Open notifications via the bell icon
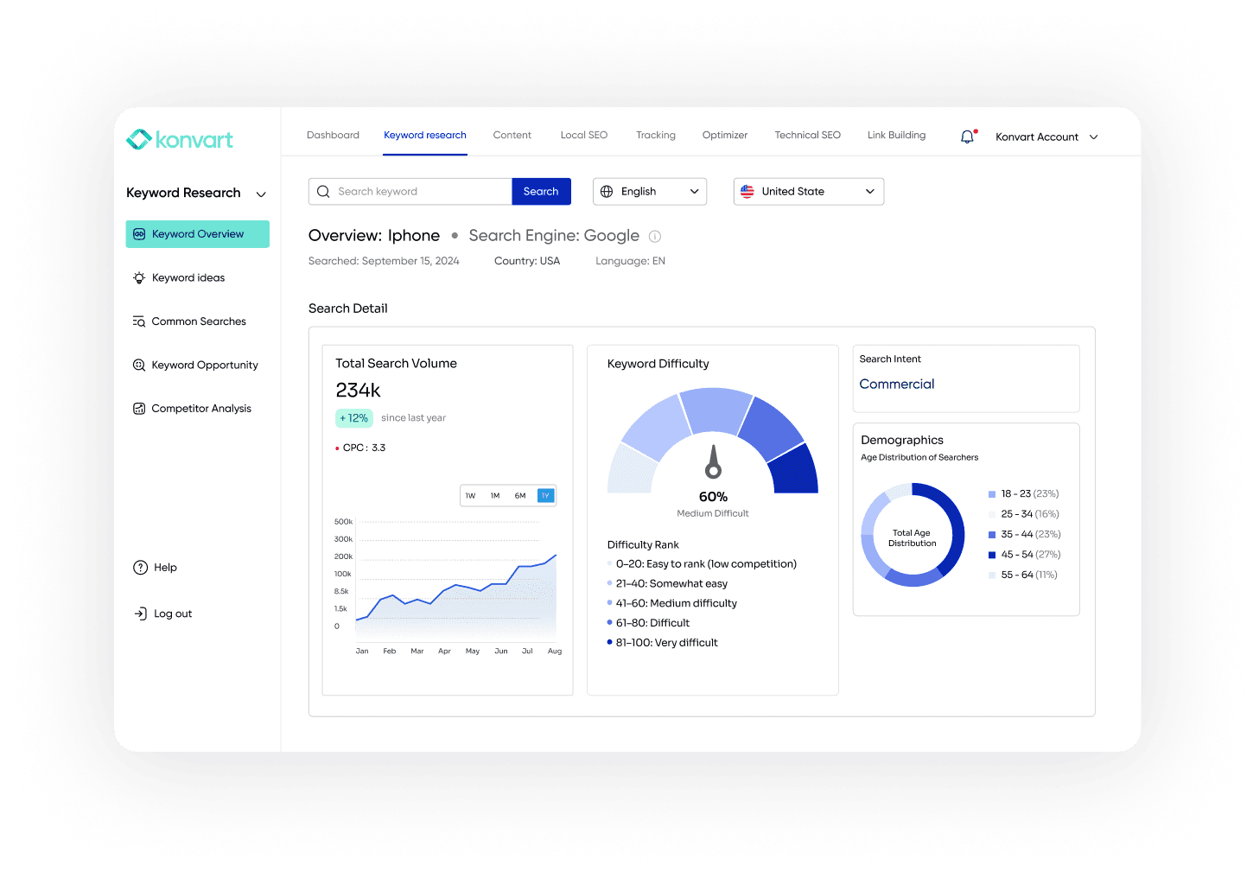The height and width of the screenshot is (871, 1253). pos(967,136)
